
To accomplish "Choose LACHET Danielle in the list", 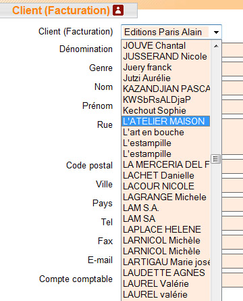I will (165, 175).
